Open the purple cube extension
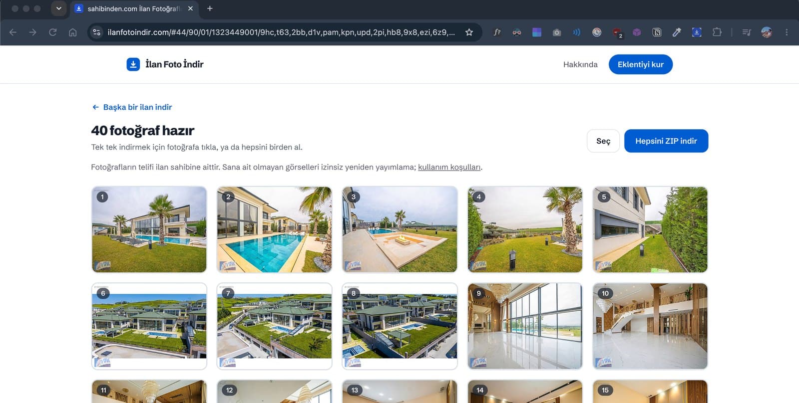This screenshot has width=799, height=403. click(637, 32)
